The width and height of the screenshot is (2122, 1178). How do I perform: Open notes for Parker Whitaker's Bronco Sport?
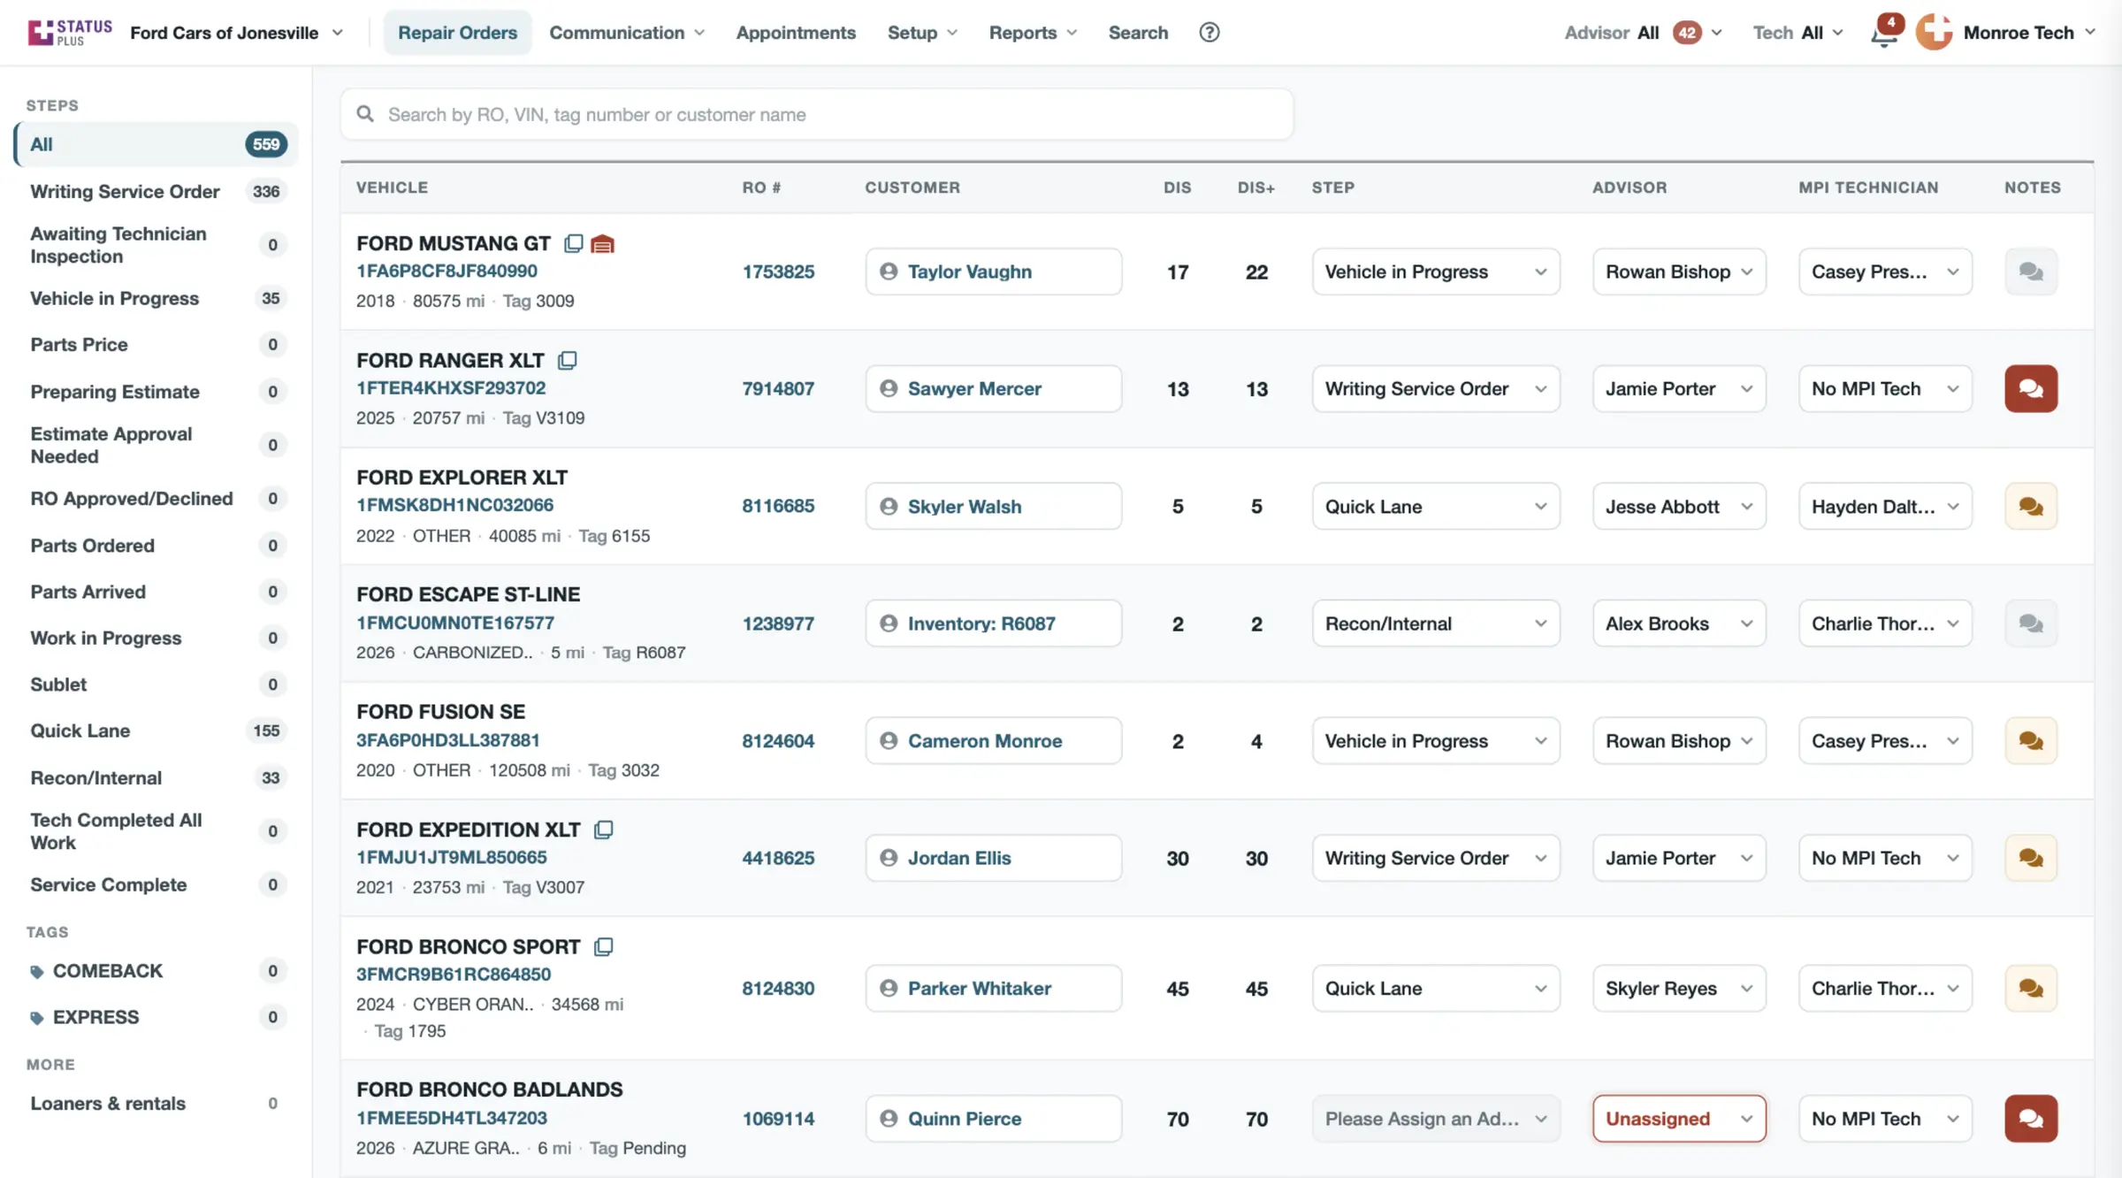2031,988
